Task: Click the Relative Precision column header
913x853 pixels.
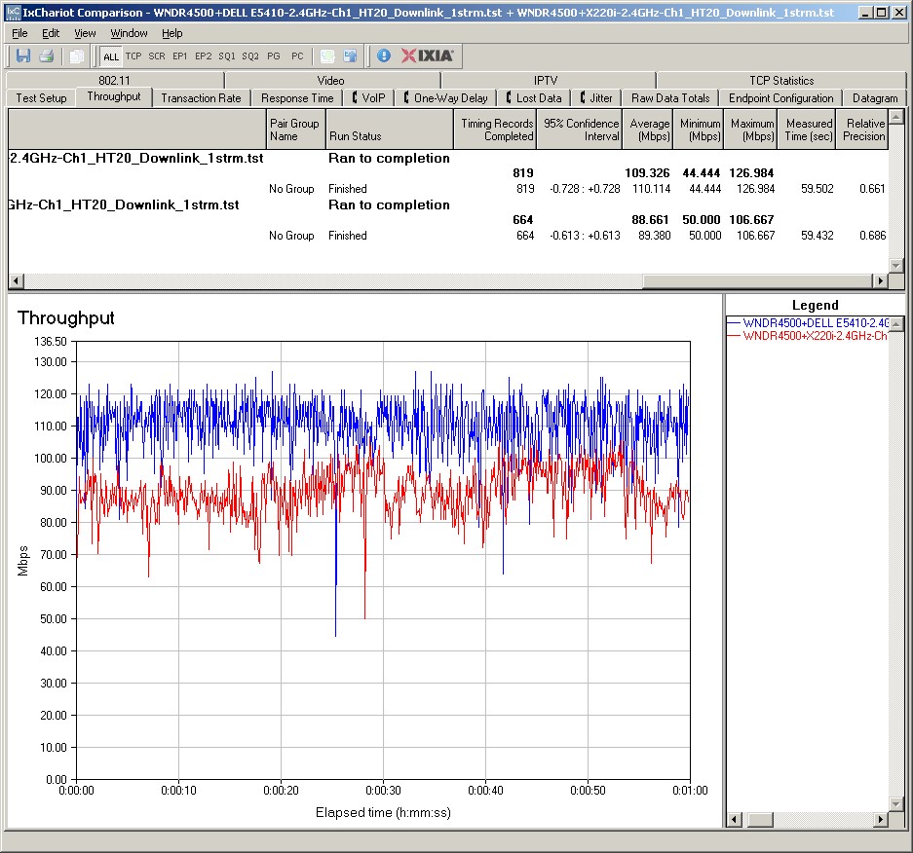Action: [861, 130]
